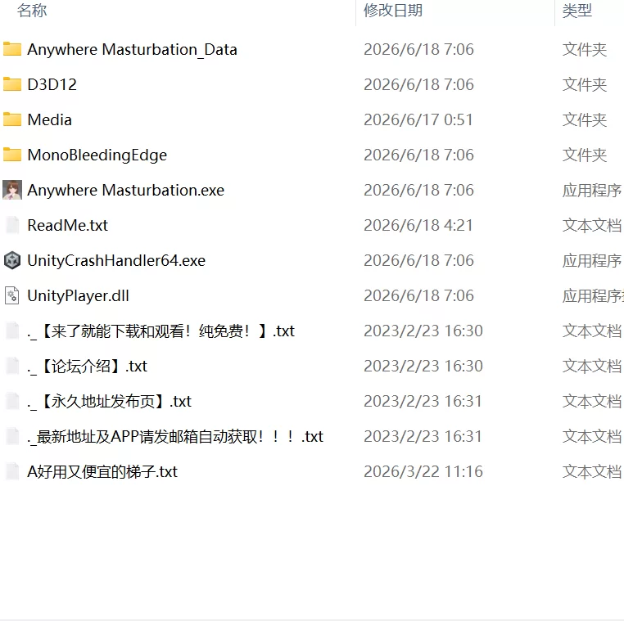Click date 2026/6/17 0:51 of Media
This screenshot has width=624, height=621.
[418, 119]
